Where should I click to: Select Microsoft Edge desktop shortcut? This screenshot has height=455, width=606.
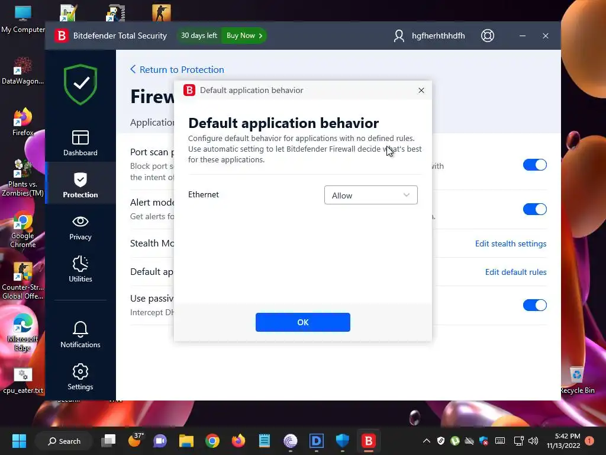coord(22,332)
